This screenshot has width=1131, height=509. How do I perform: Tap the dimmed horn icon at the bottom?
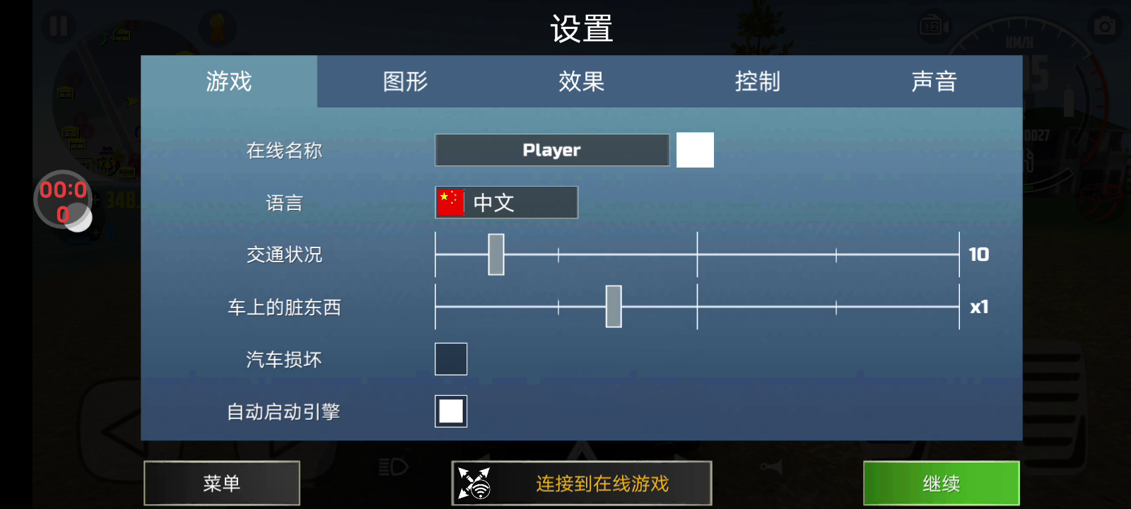point(771,467)
